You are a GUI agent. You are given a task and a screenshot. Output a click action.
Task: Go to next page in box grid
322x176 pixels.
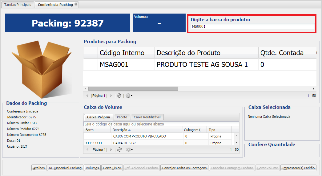point(111,150)
